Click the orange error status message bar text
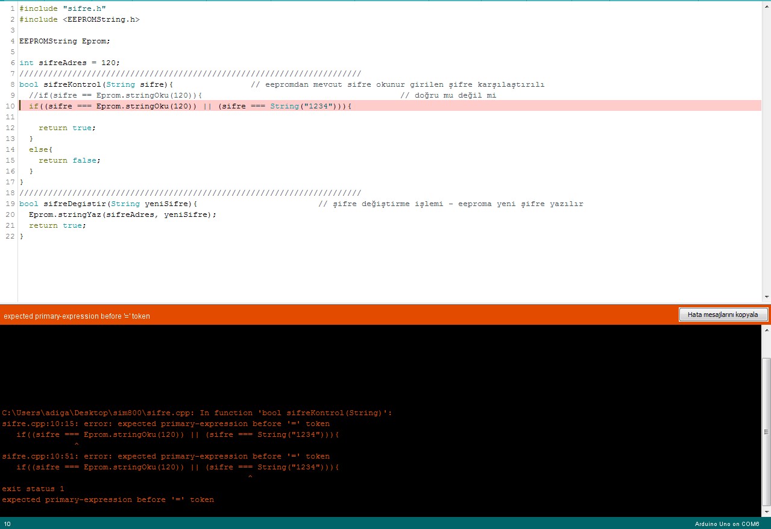The width and height of the screenshot is (771, 529). [77, 316]
